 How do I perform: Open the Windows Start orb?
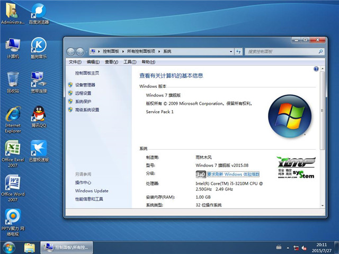click(x=9, y=248)
